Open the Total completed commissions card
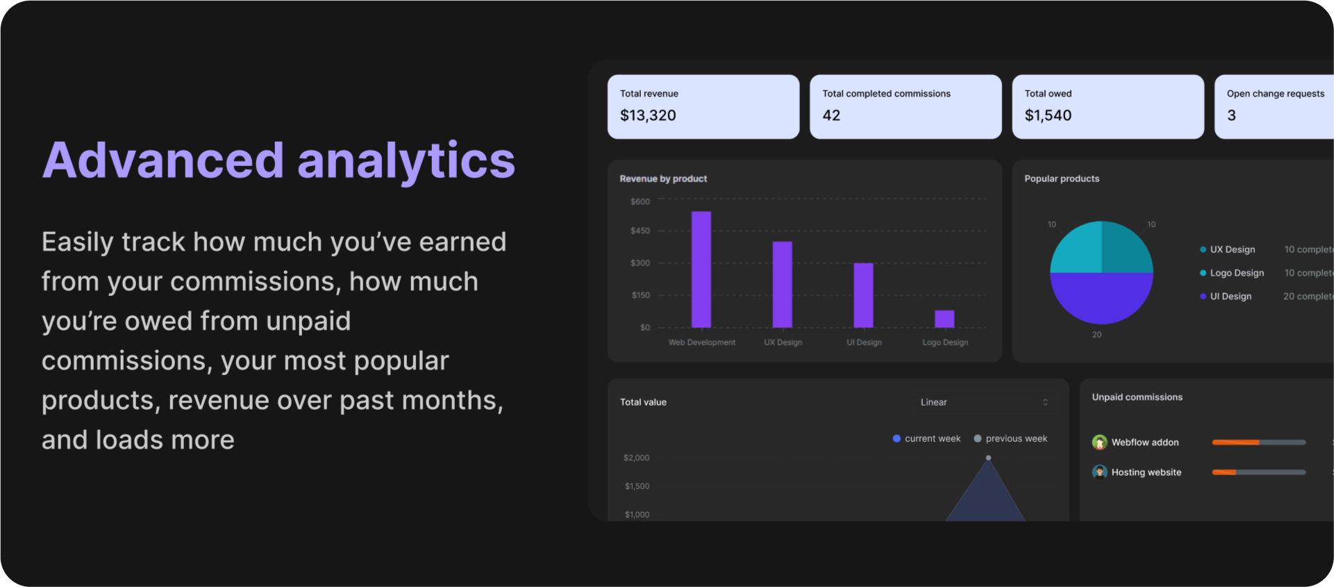This screenshot has width=1334, height=587. [x=905, y=107]
